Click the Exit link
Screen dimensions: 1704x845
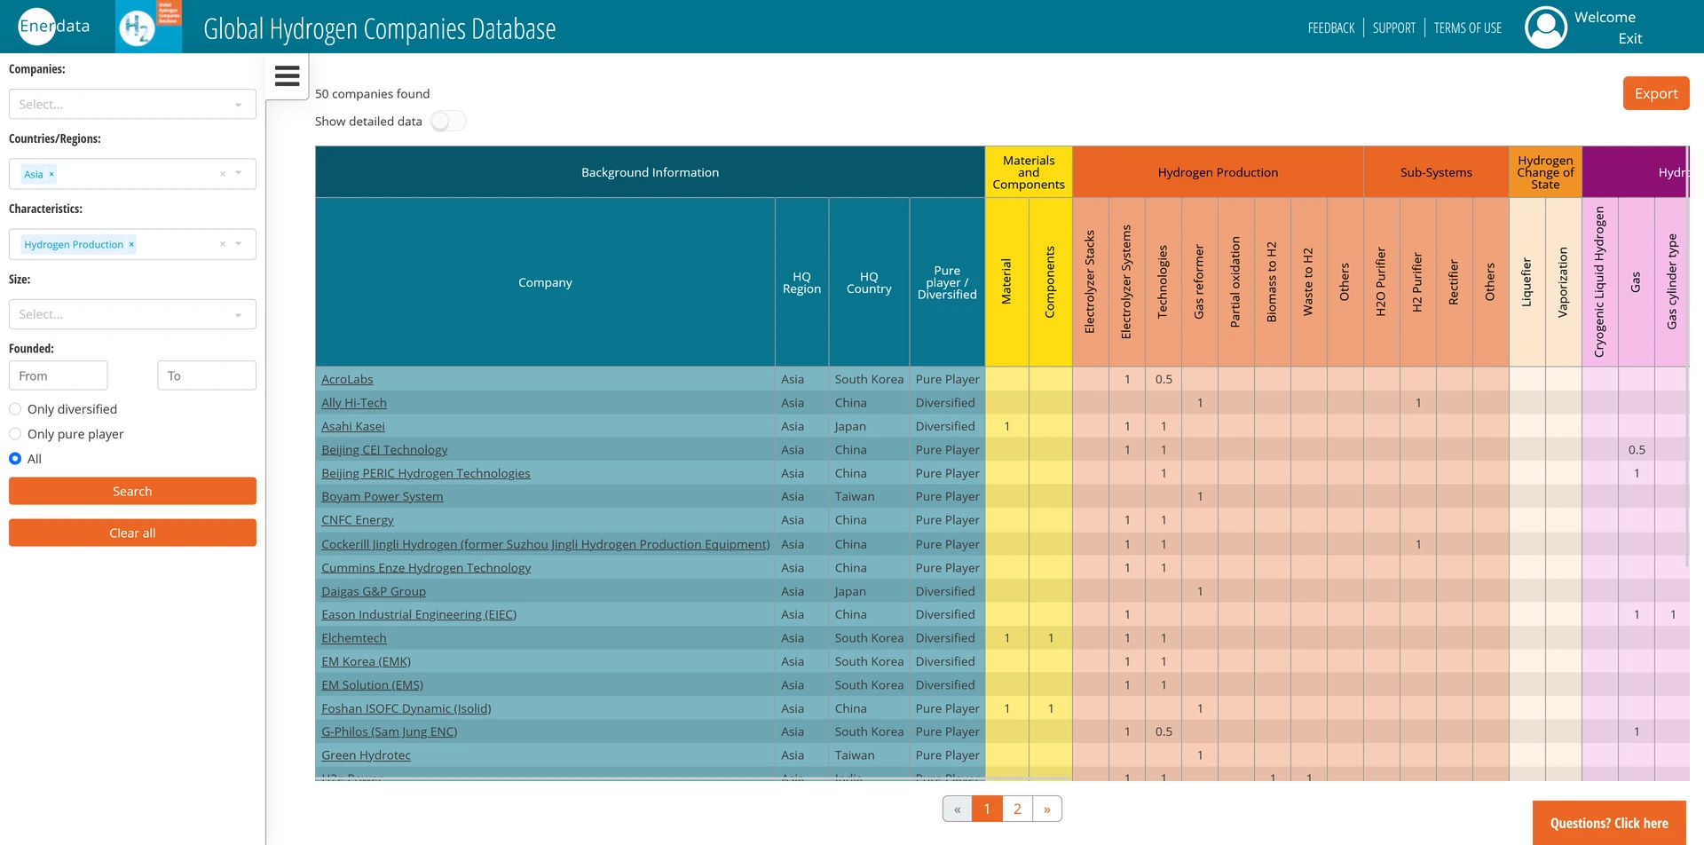(1630, 39)
